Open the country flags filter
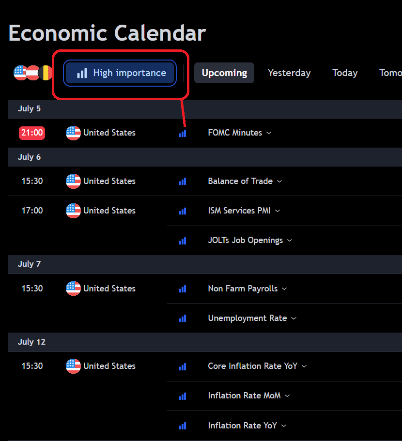The image size is (402, 441). [32, 73]
